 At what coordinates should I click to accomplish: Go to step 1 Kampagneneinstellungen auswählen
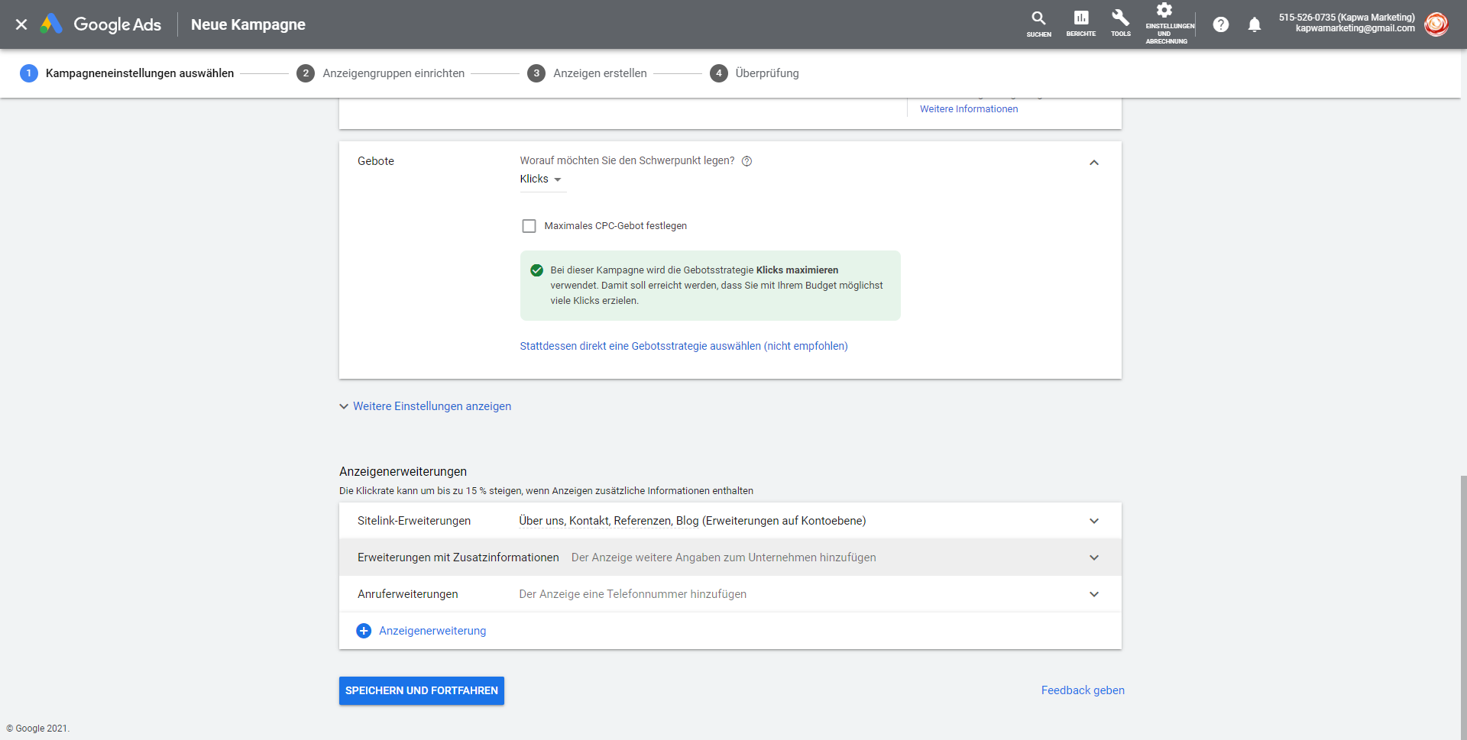(127, 73)
